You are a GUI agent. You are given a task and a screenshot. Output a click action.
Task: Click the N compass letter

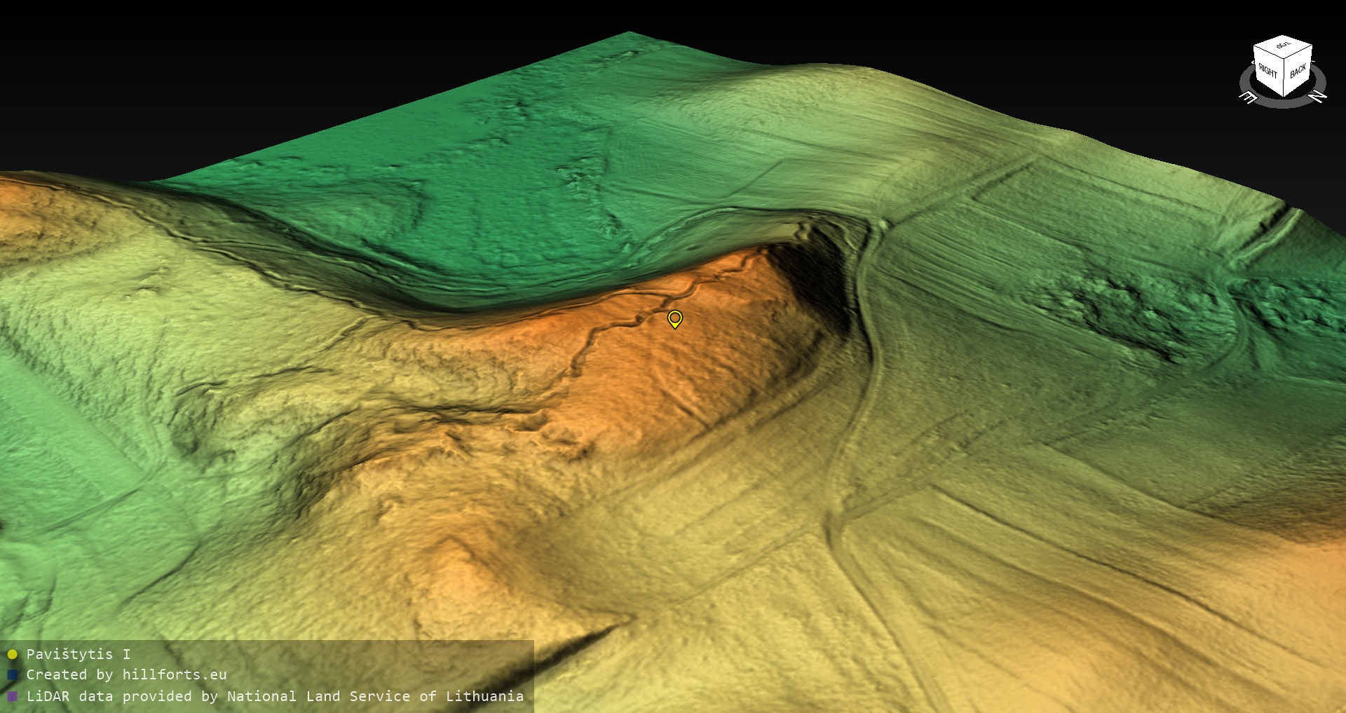[x=1317, y=96]
